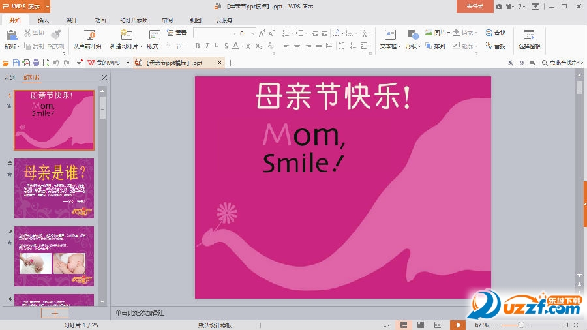The image size is (587, 330).
Task: Click the Selection Pane icon
Action: point(530,35)
